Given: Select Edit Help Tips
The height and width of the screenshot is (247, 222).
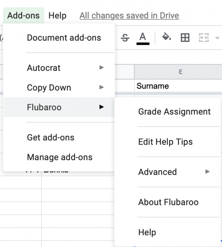Looking at the screenshot, I should point(168,142).
